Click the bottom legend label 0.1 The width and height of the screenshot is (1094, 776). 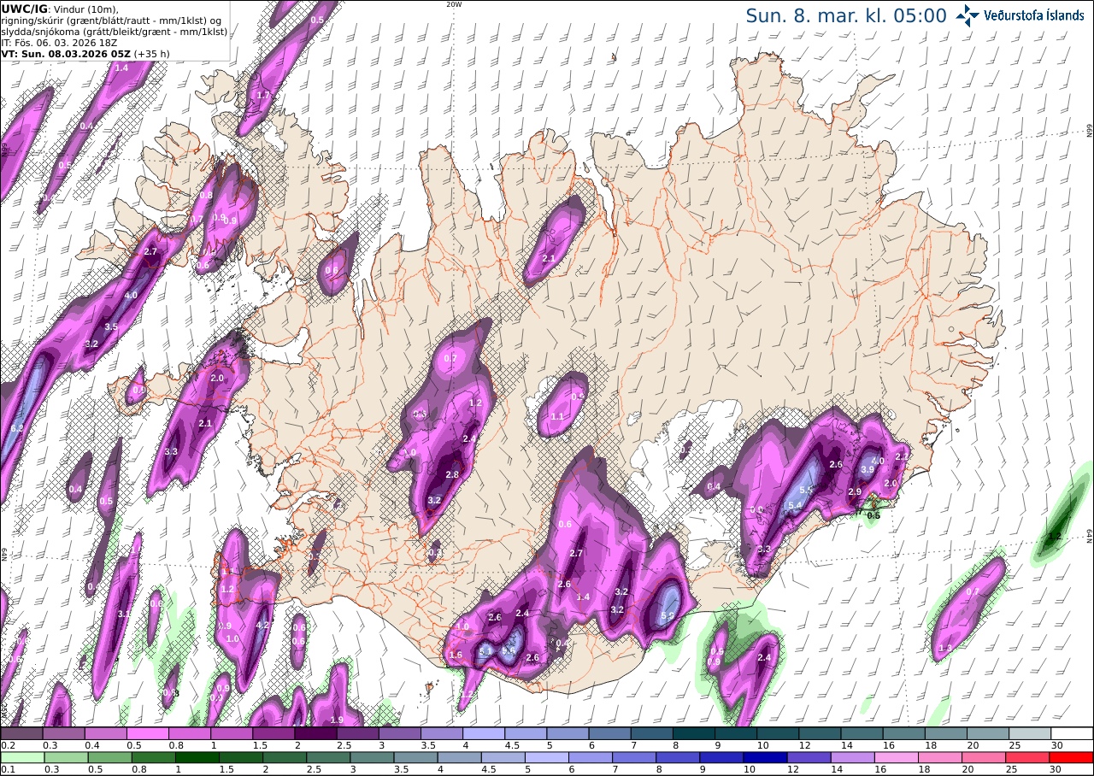coord(7,769)
